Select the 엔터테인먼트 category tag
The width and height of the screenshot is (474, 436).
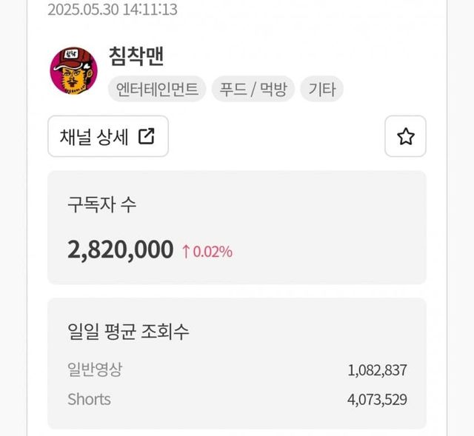(x=157, y=90)
